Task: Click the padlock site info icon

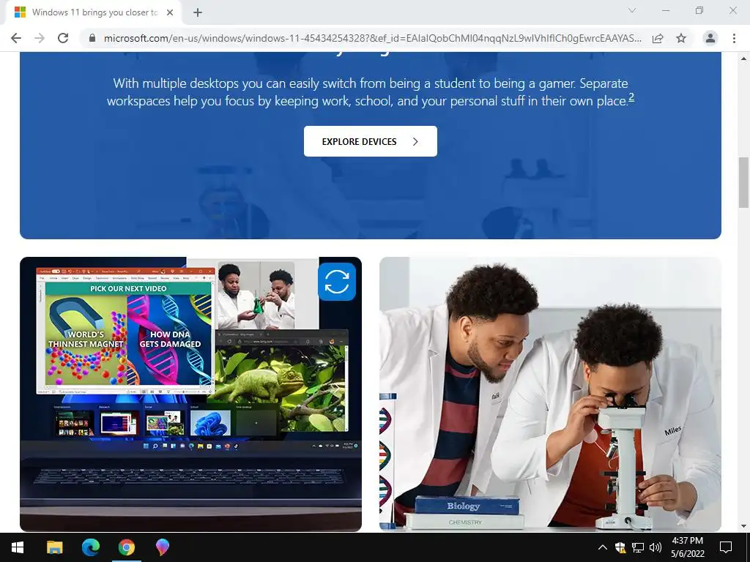Action: coord(92,38)
